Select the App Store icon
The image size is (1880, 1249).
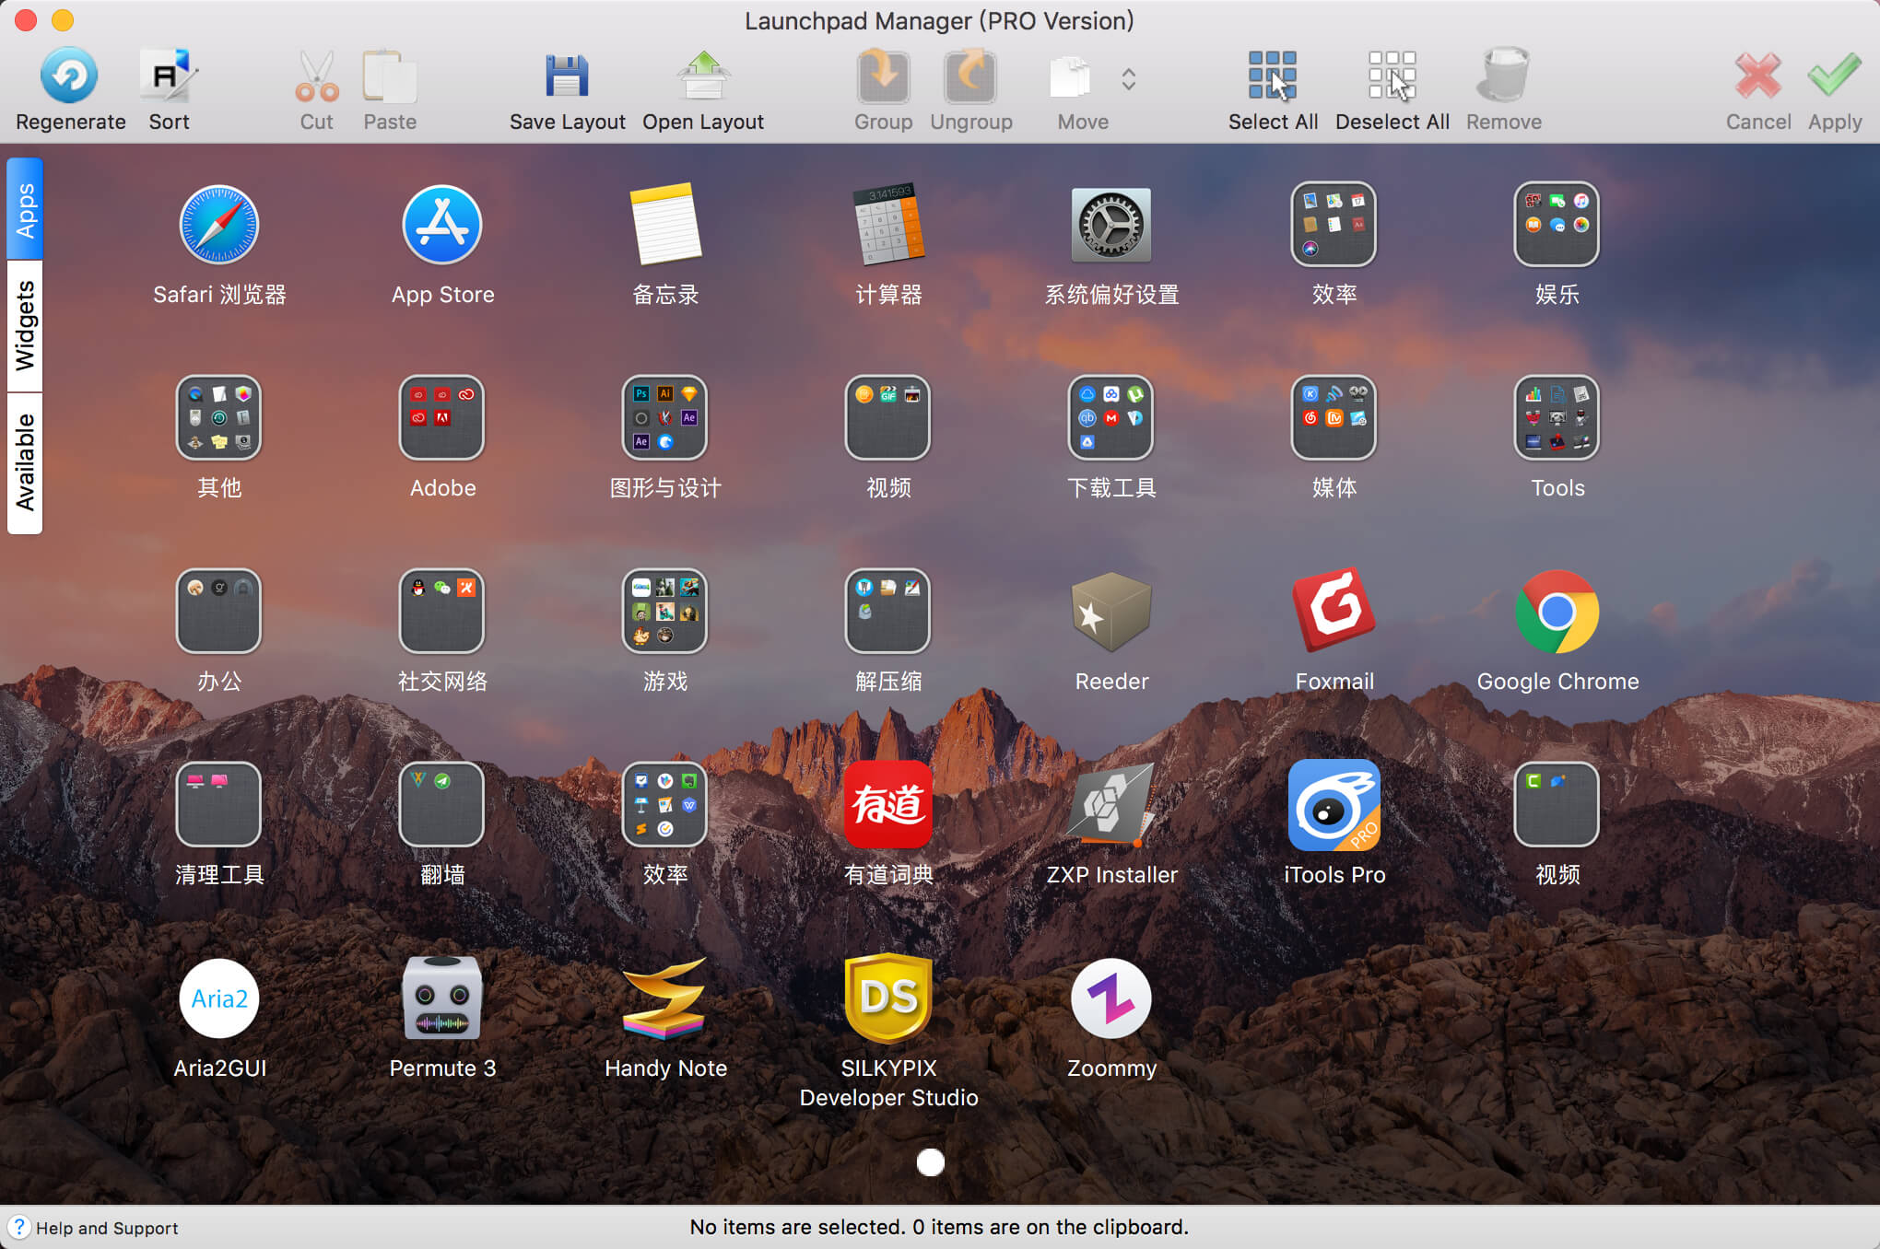coord(442,225)
